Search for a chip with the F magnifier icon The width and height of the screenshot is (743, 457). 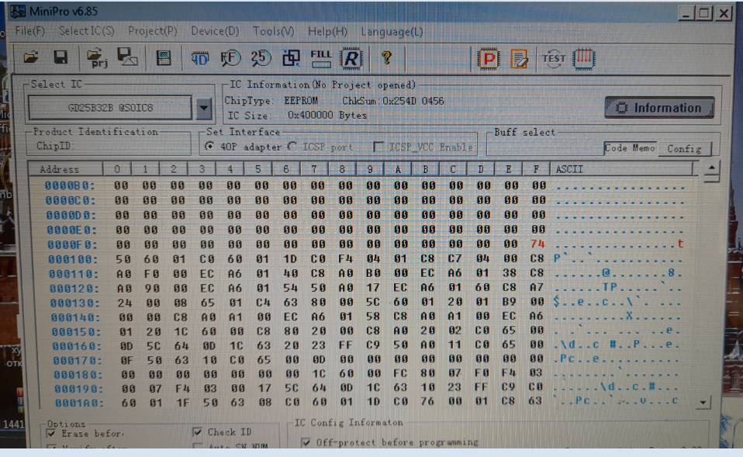point(231,58)
